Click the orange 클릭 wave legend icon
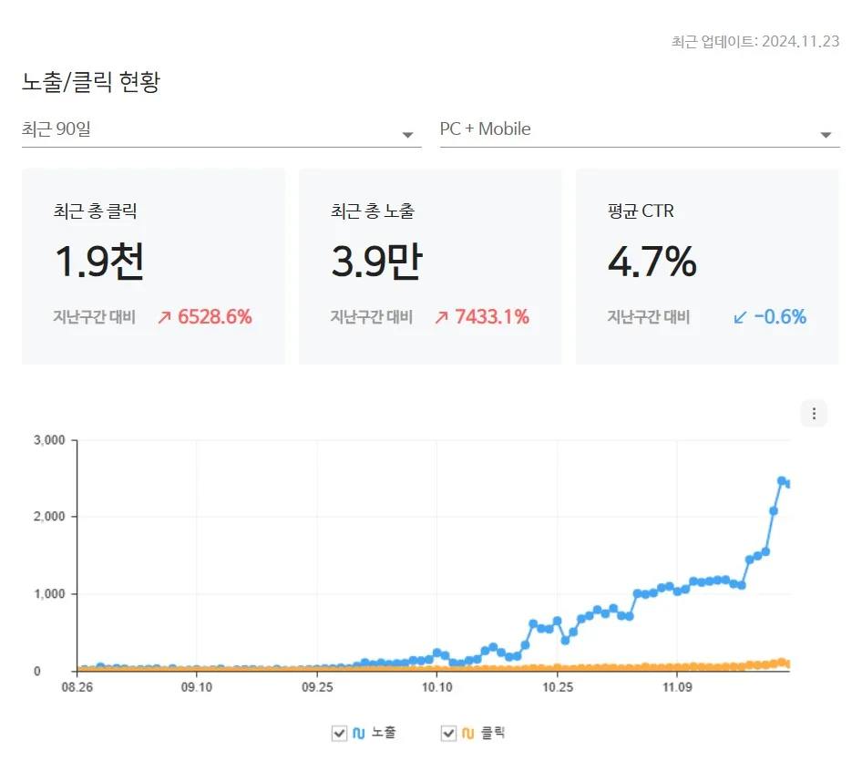 click(x=469, y=732)
